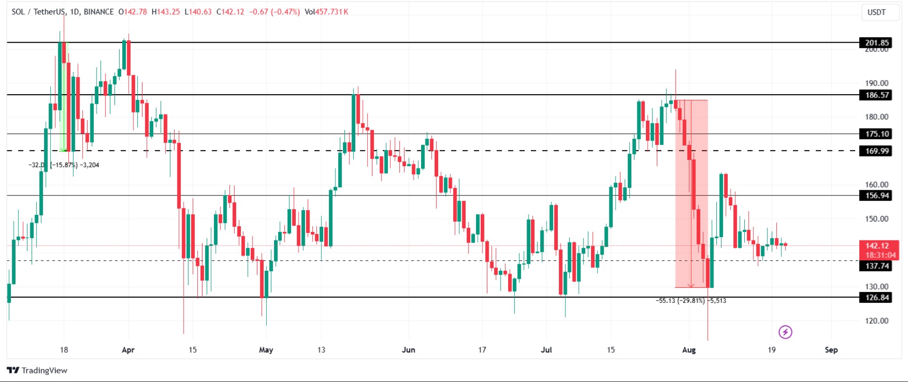908x382 pixels.
Task: Click the SOL / TetherUS symbol title
Action: [x=38, y=12]
